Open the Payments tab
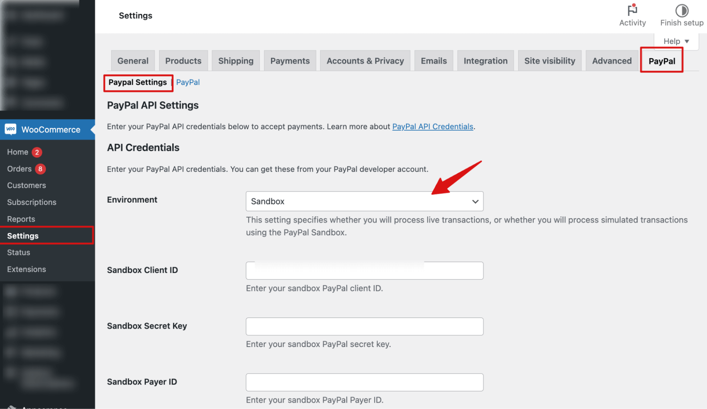This screenshot has height=409, width=707. (290, 61)
